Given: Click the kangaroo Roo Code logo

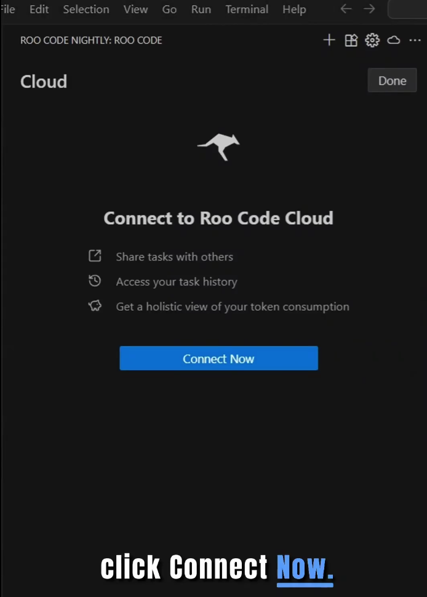Looking at the screenshot, I should (x=218, y=146).
